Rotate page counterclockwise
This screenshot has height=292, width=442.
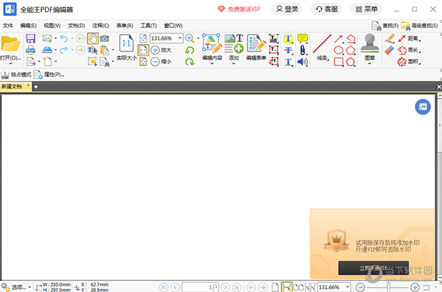190,50
